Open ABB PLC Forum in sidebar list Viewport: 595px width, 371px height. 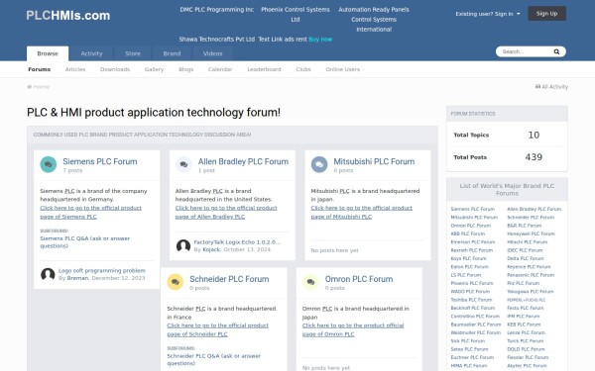coord(467,233)
